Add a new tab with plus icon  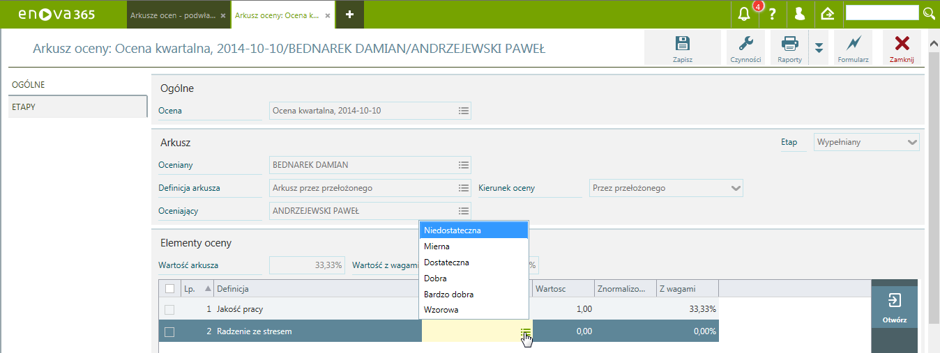[350, 14]
